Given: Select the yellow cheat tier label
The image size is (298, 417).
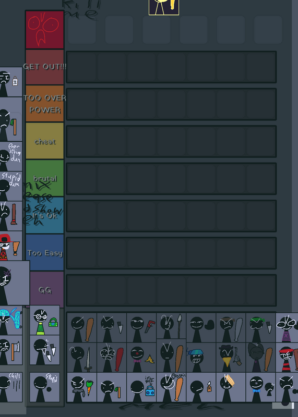Looking at the screenshot, I should click(45, 141).
